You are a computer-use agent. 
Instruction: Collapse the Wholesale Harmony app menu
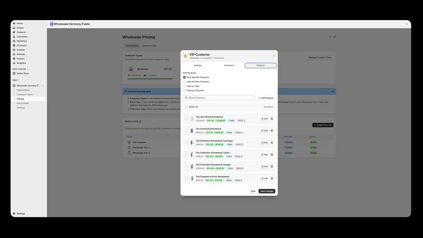tap(43, 86)
